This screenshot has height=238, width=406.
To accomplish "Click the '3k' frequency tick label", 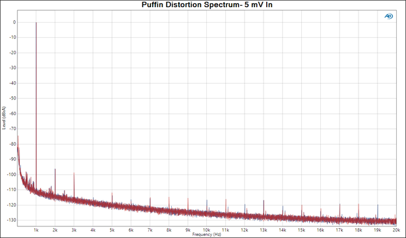I will [x=74, y=230].
